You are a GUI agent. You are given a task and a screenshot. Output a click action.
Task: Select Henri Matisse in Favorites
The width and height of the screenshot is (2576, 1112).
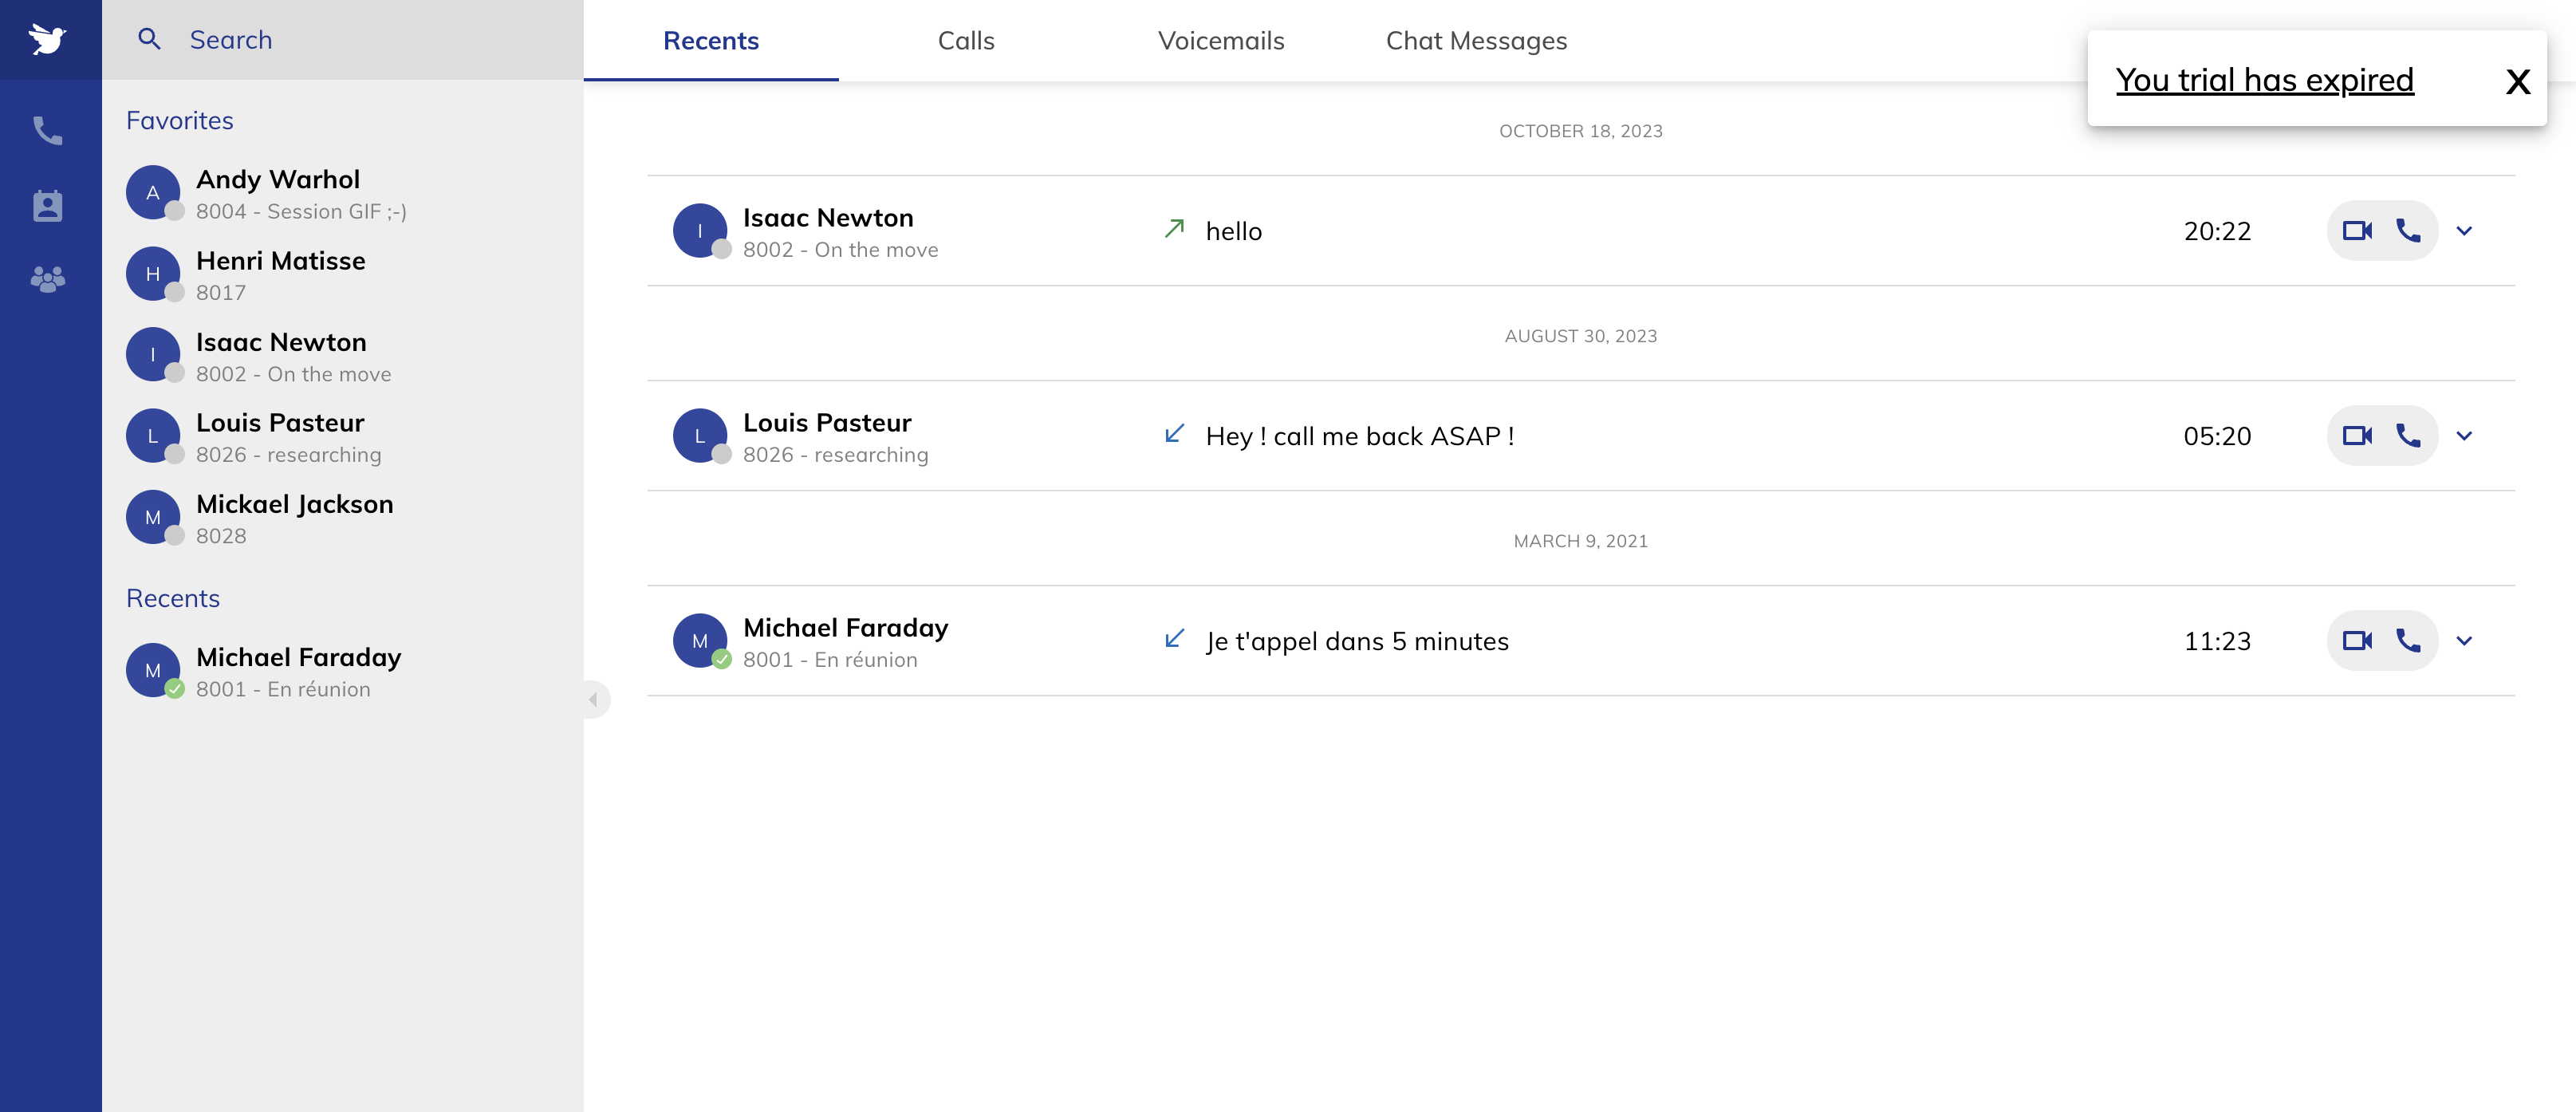tap(343, 275)
